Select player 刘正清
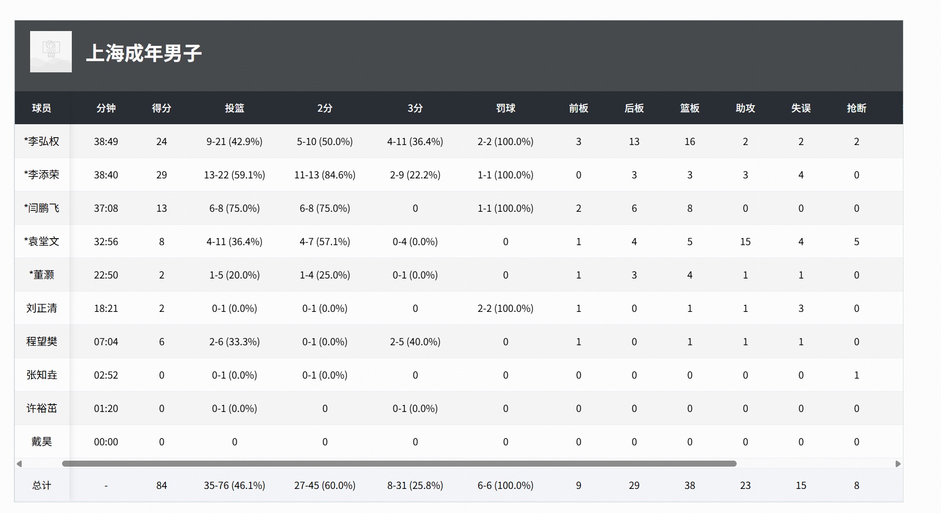Viewport: 941px width, 513px height. point(42,308)
